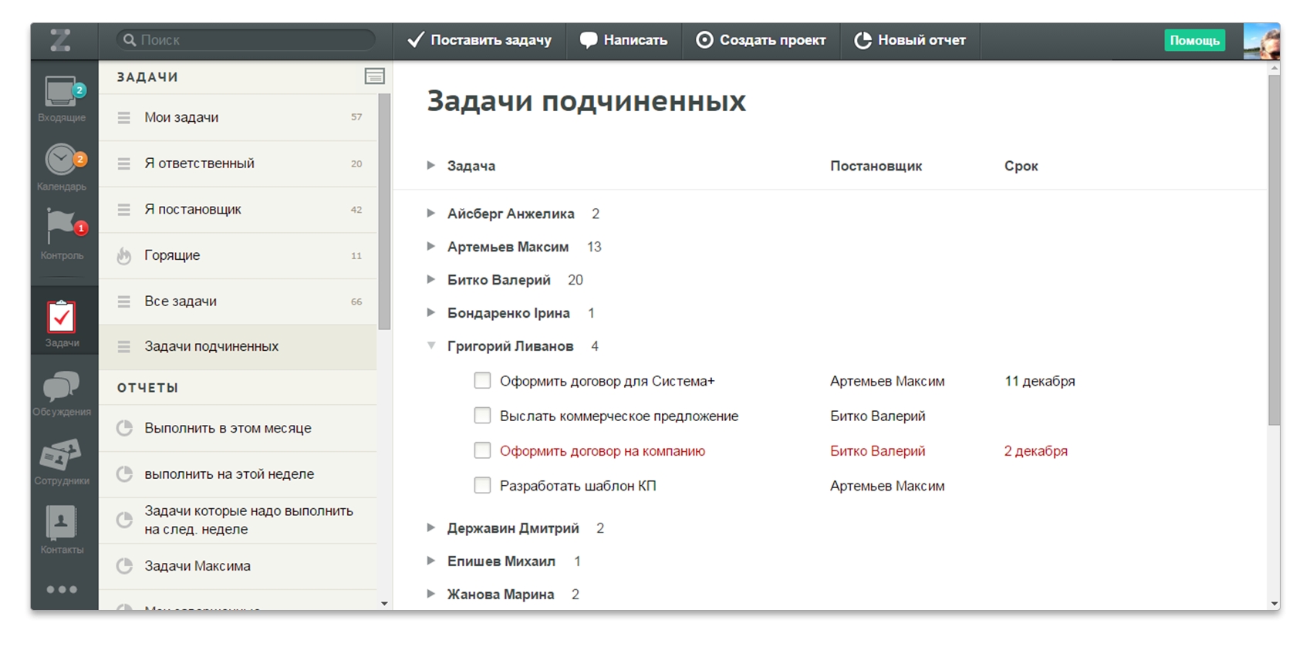The height and width of the screenshot is (647, 1313).
Task: Click the report icon of Задачи которые надо выполнить
Action: [x=124, y=521]
